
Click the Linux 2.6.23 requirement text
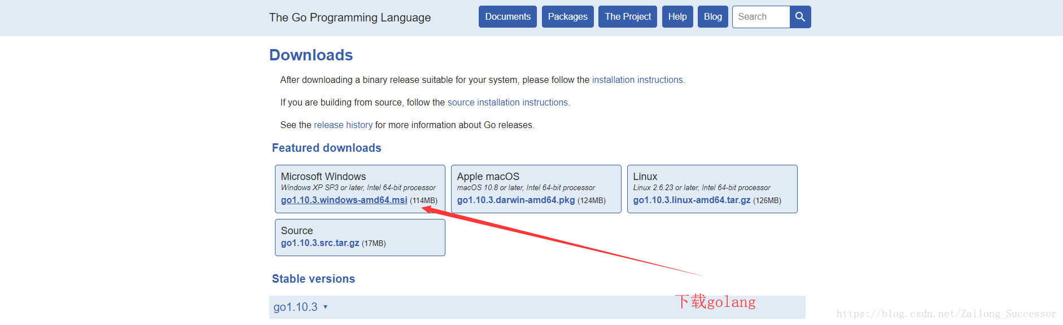click(701, 188)
